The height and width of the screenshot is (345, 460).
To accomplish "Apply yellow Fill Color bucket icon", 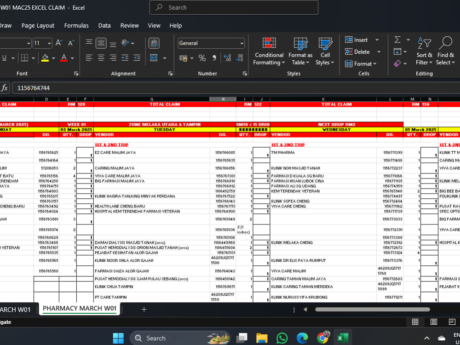I will click(x=45, y=58).
